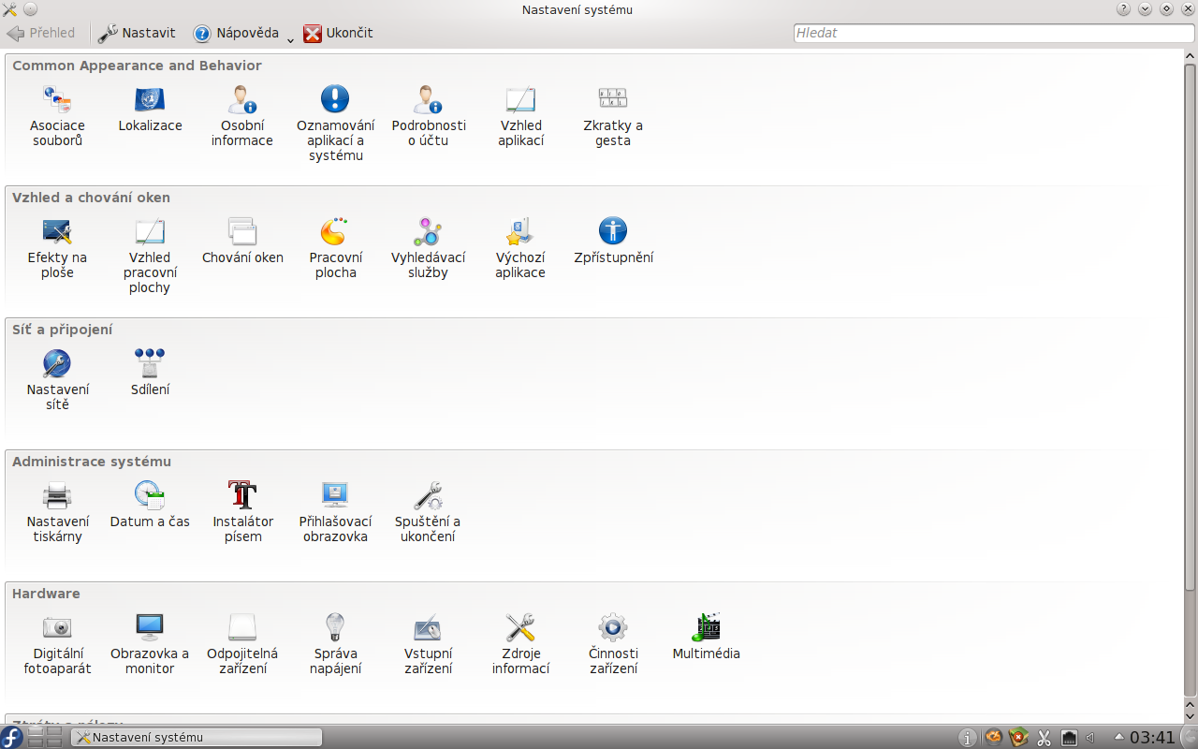Open Činnosti zařízení settings

coord(613,644)
